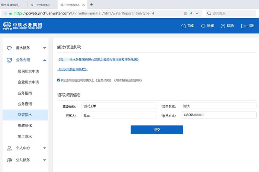This screenshot has width=259, height=172.
Task: Open the 《用水报装合同条款》 link
Action: [73, 69]
